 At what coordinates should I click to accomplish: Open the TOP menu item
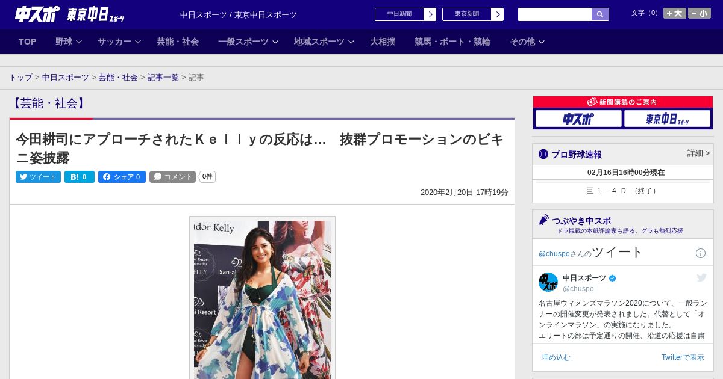coord(28,42)
